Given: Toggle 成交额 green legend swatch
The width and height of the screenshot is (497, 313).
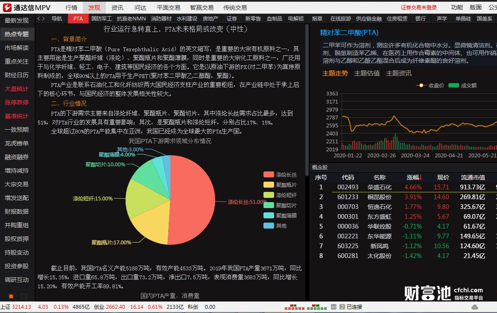Looking at the screenshot, I should click(453, 85).
